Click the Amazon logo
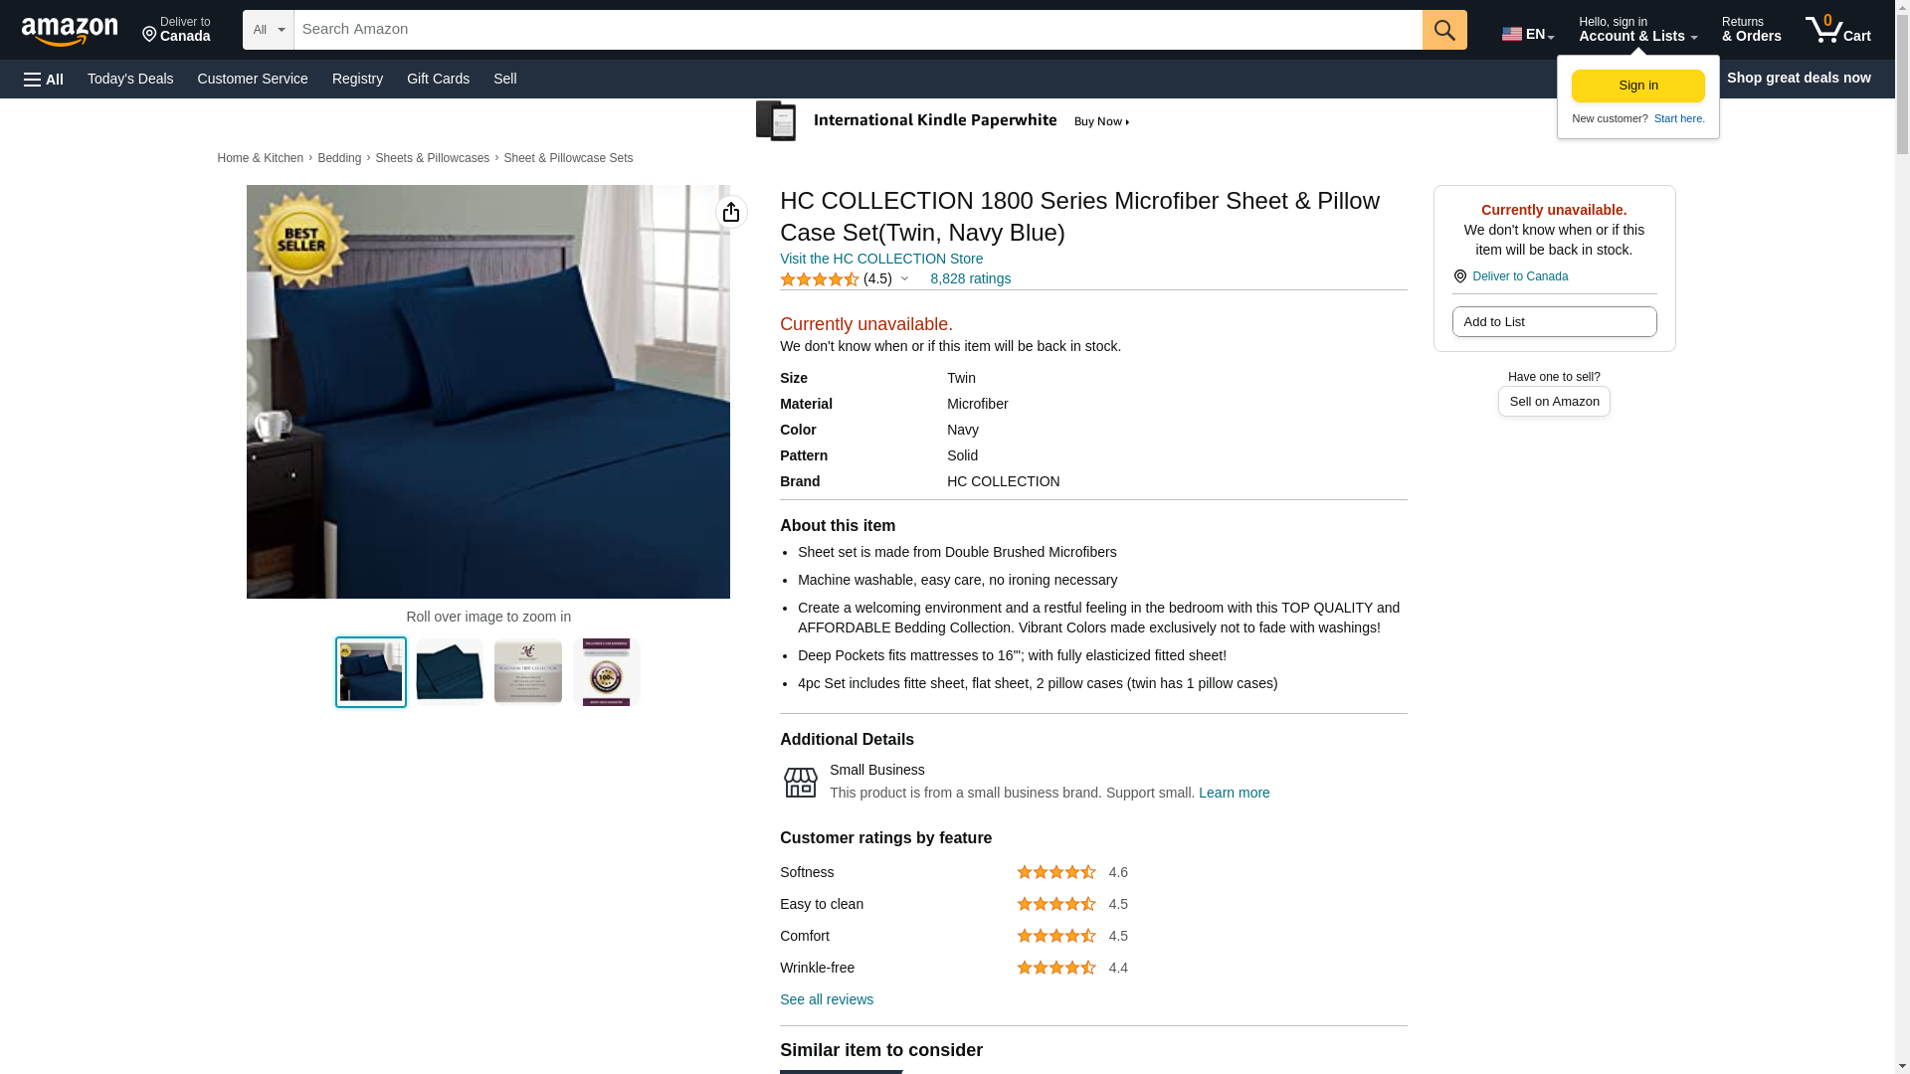1910x1074 pixels. (x=70, y=31)
